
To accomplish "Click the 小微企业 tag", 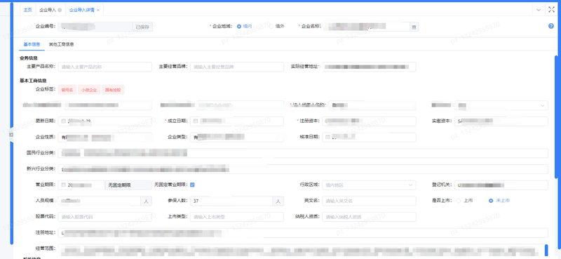I will click(x=90, y=90).
